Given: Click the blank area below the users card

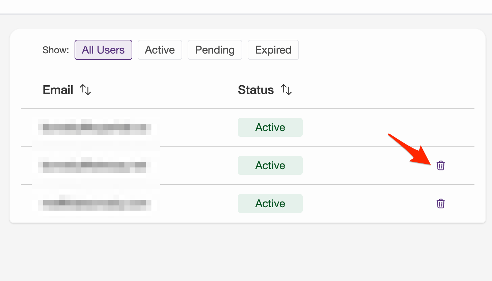Looking at the screenshot, I should pos(246,253).
